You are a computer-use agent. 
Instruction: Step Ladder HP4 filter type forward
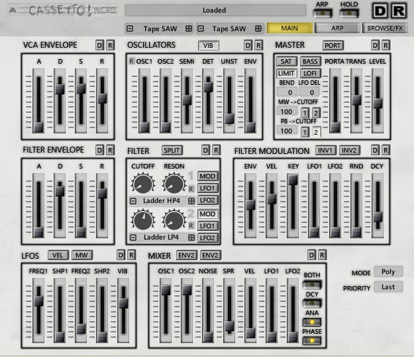coord(191,201)
